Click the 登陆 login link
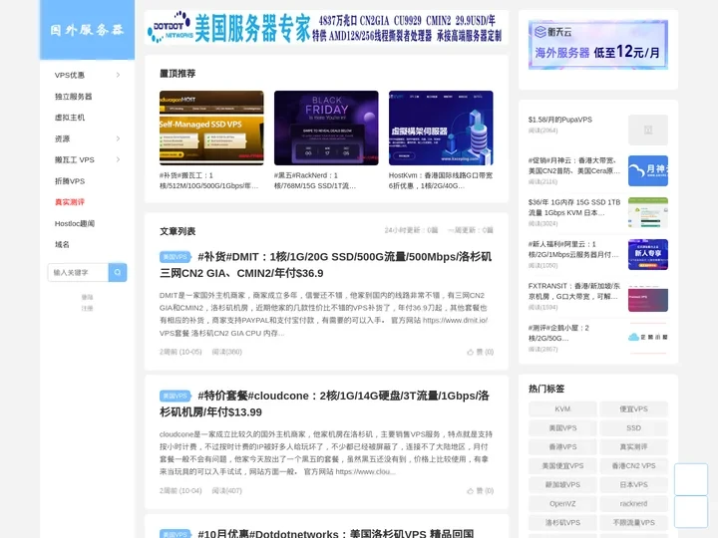Screen dimensions: 718x538 pyautogui.click(x=87, y=297)
